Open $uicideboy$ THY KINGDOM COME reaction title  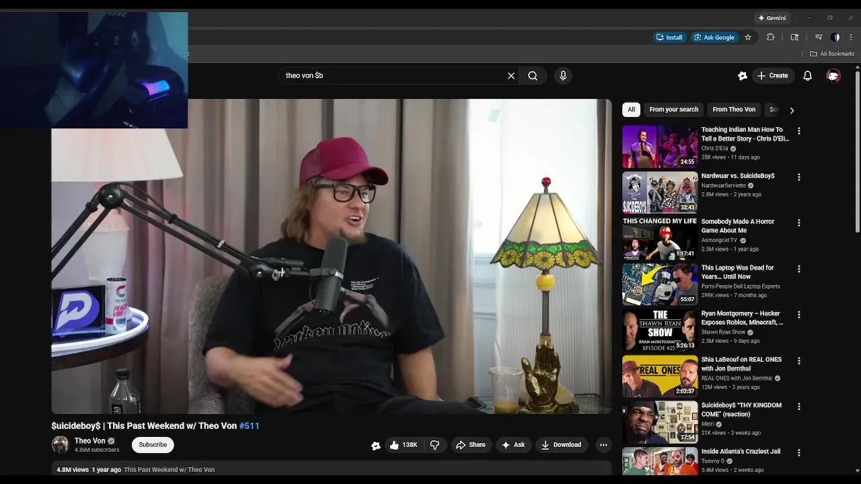(741, 410)
